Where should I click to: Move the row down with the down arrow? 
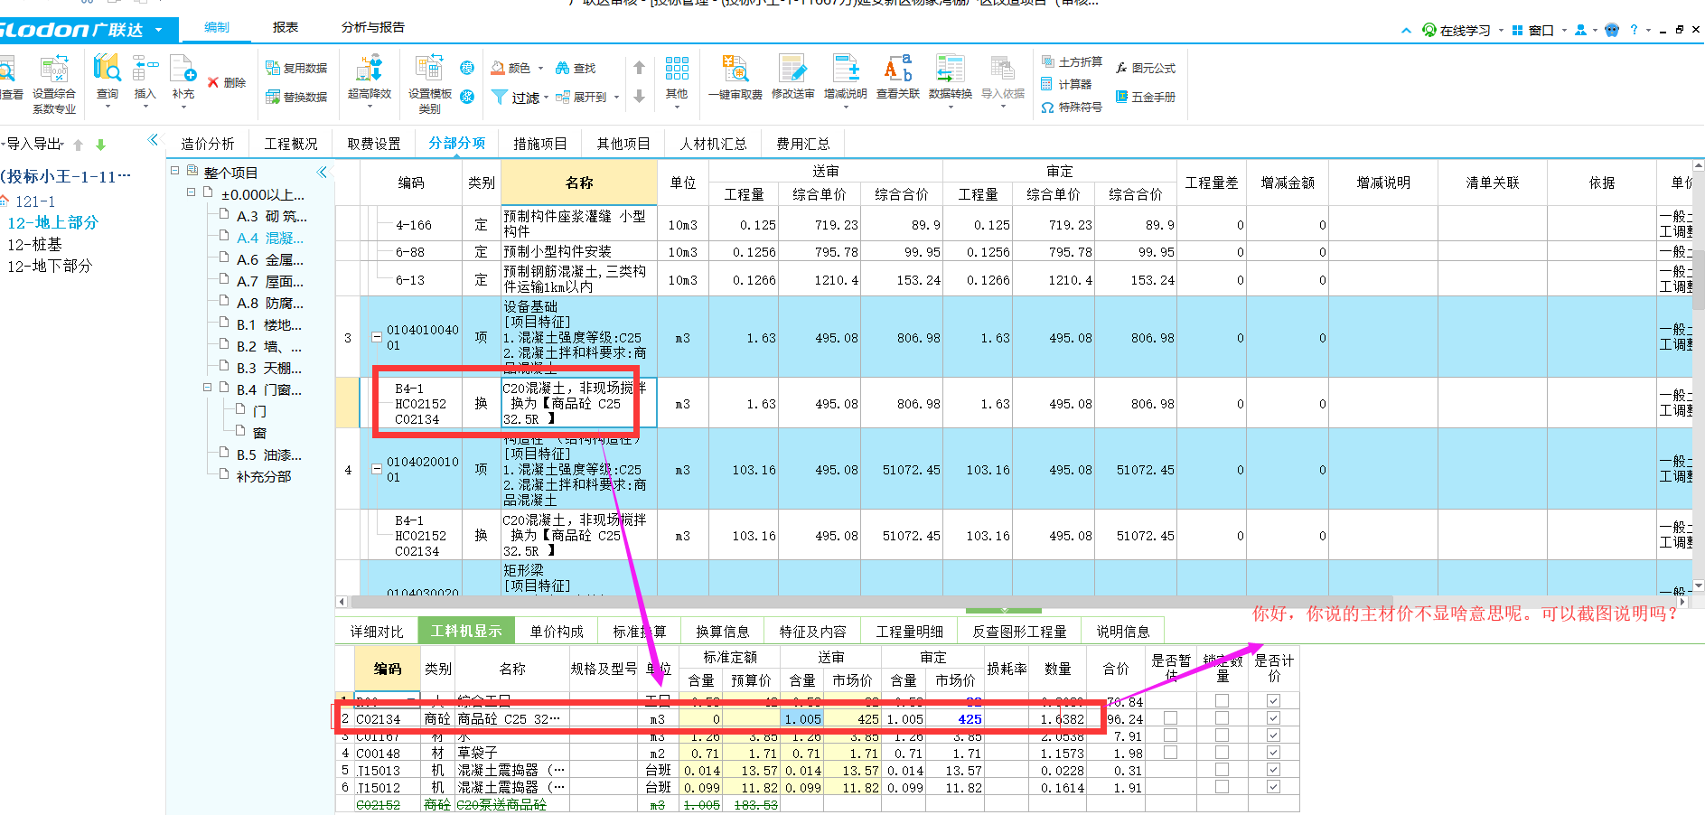pyautogui.click(x=639, y=97)
